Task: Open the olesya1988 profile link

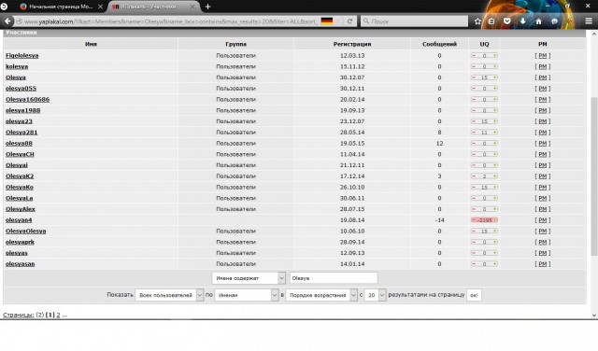Action: 22,110
